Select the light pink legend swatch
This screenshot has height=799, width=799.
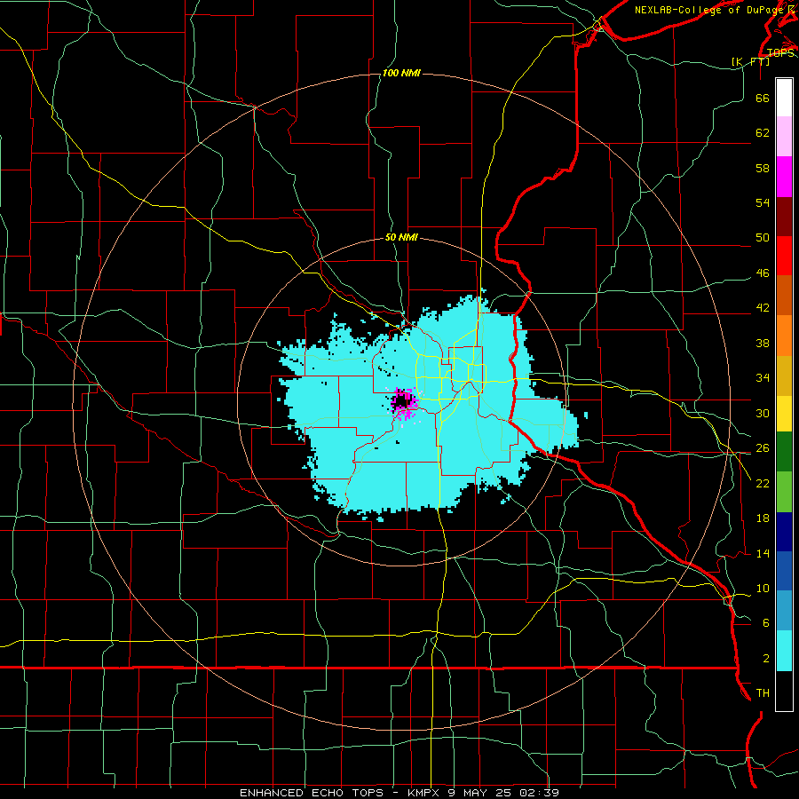pyautogui.click(x=784, y=137)
